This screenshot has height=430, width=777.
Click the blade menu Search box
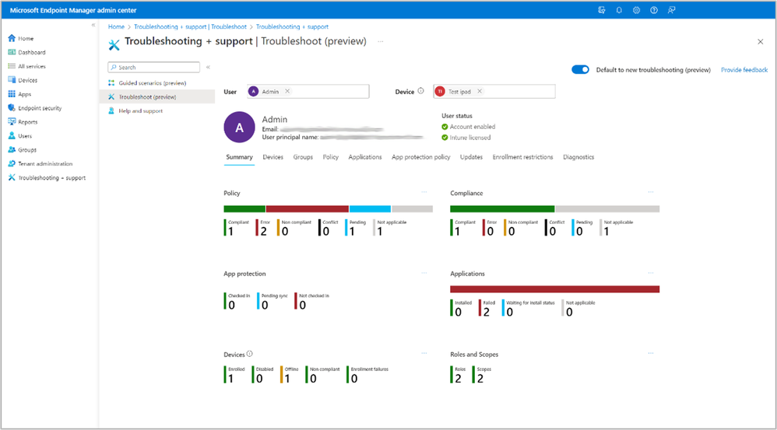pyautogui.click(x=153, y=67)
